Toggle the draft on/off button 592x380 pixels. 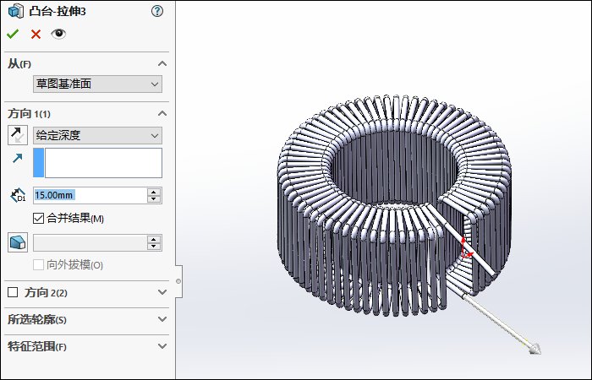tap(18, 242)
